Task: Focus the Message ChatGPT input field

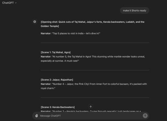Action: (x=91, y=116)
